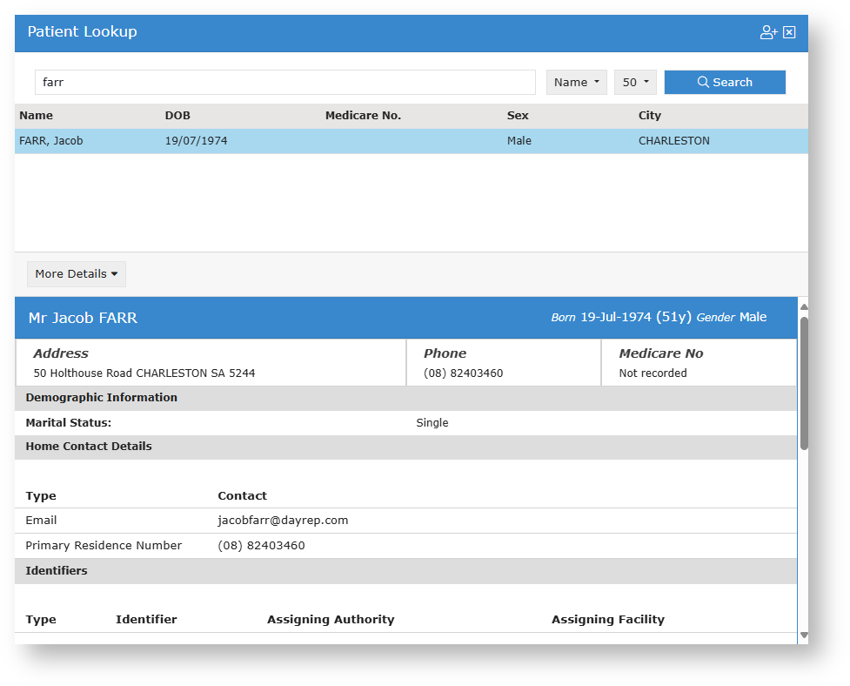Sort by the DOB column header
850x686 pixels.
point(177,116)
